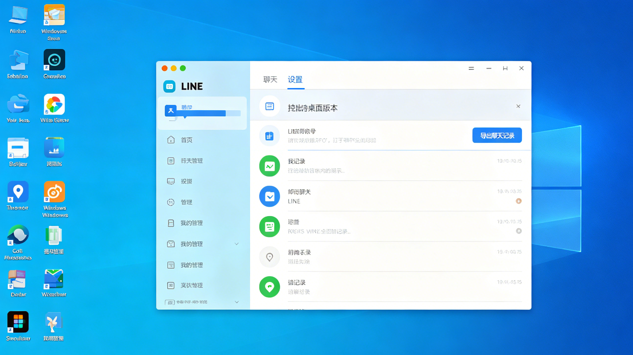Screen dimensions: 633x355
Task: Open 我记录 chat via green chart avatar
Action: pos(269,166)
